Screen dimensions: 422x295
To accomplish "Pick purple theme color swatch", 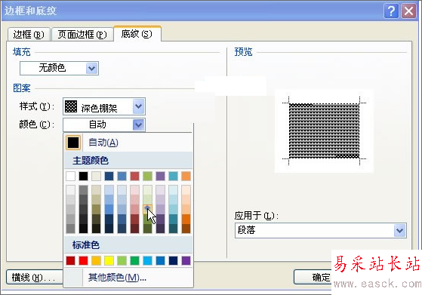I will [x=160, y=176].
